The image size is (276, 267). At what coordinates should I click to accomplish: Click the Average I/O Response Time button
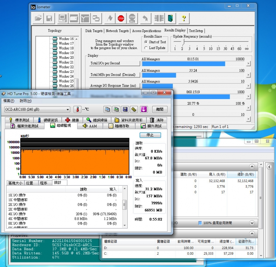tap(115, 86)
